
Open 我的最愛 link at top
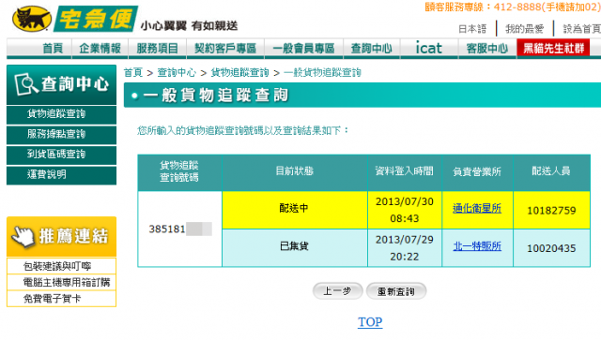point(524,29)
